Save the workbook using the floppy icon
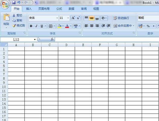 (x=14, y=2)
